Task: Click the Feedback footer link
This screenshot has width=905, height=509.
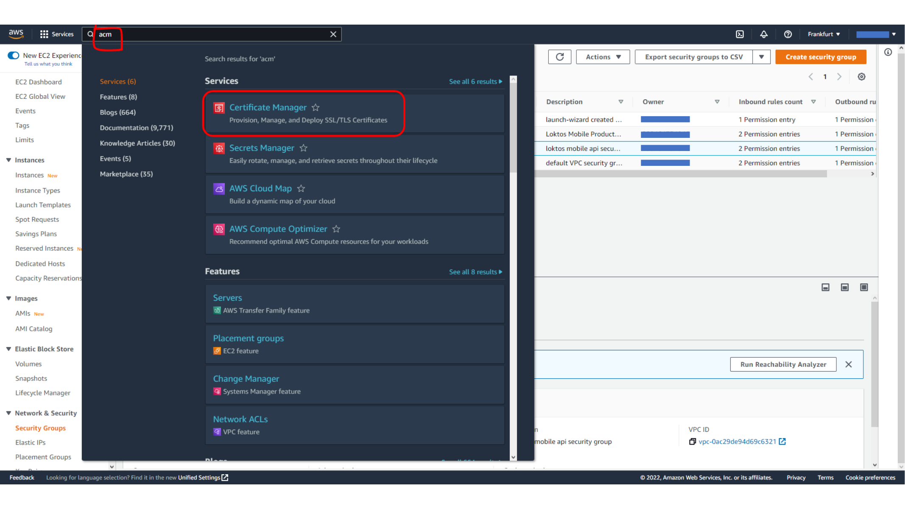Action: (22, 478)
